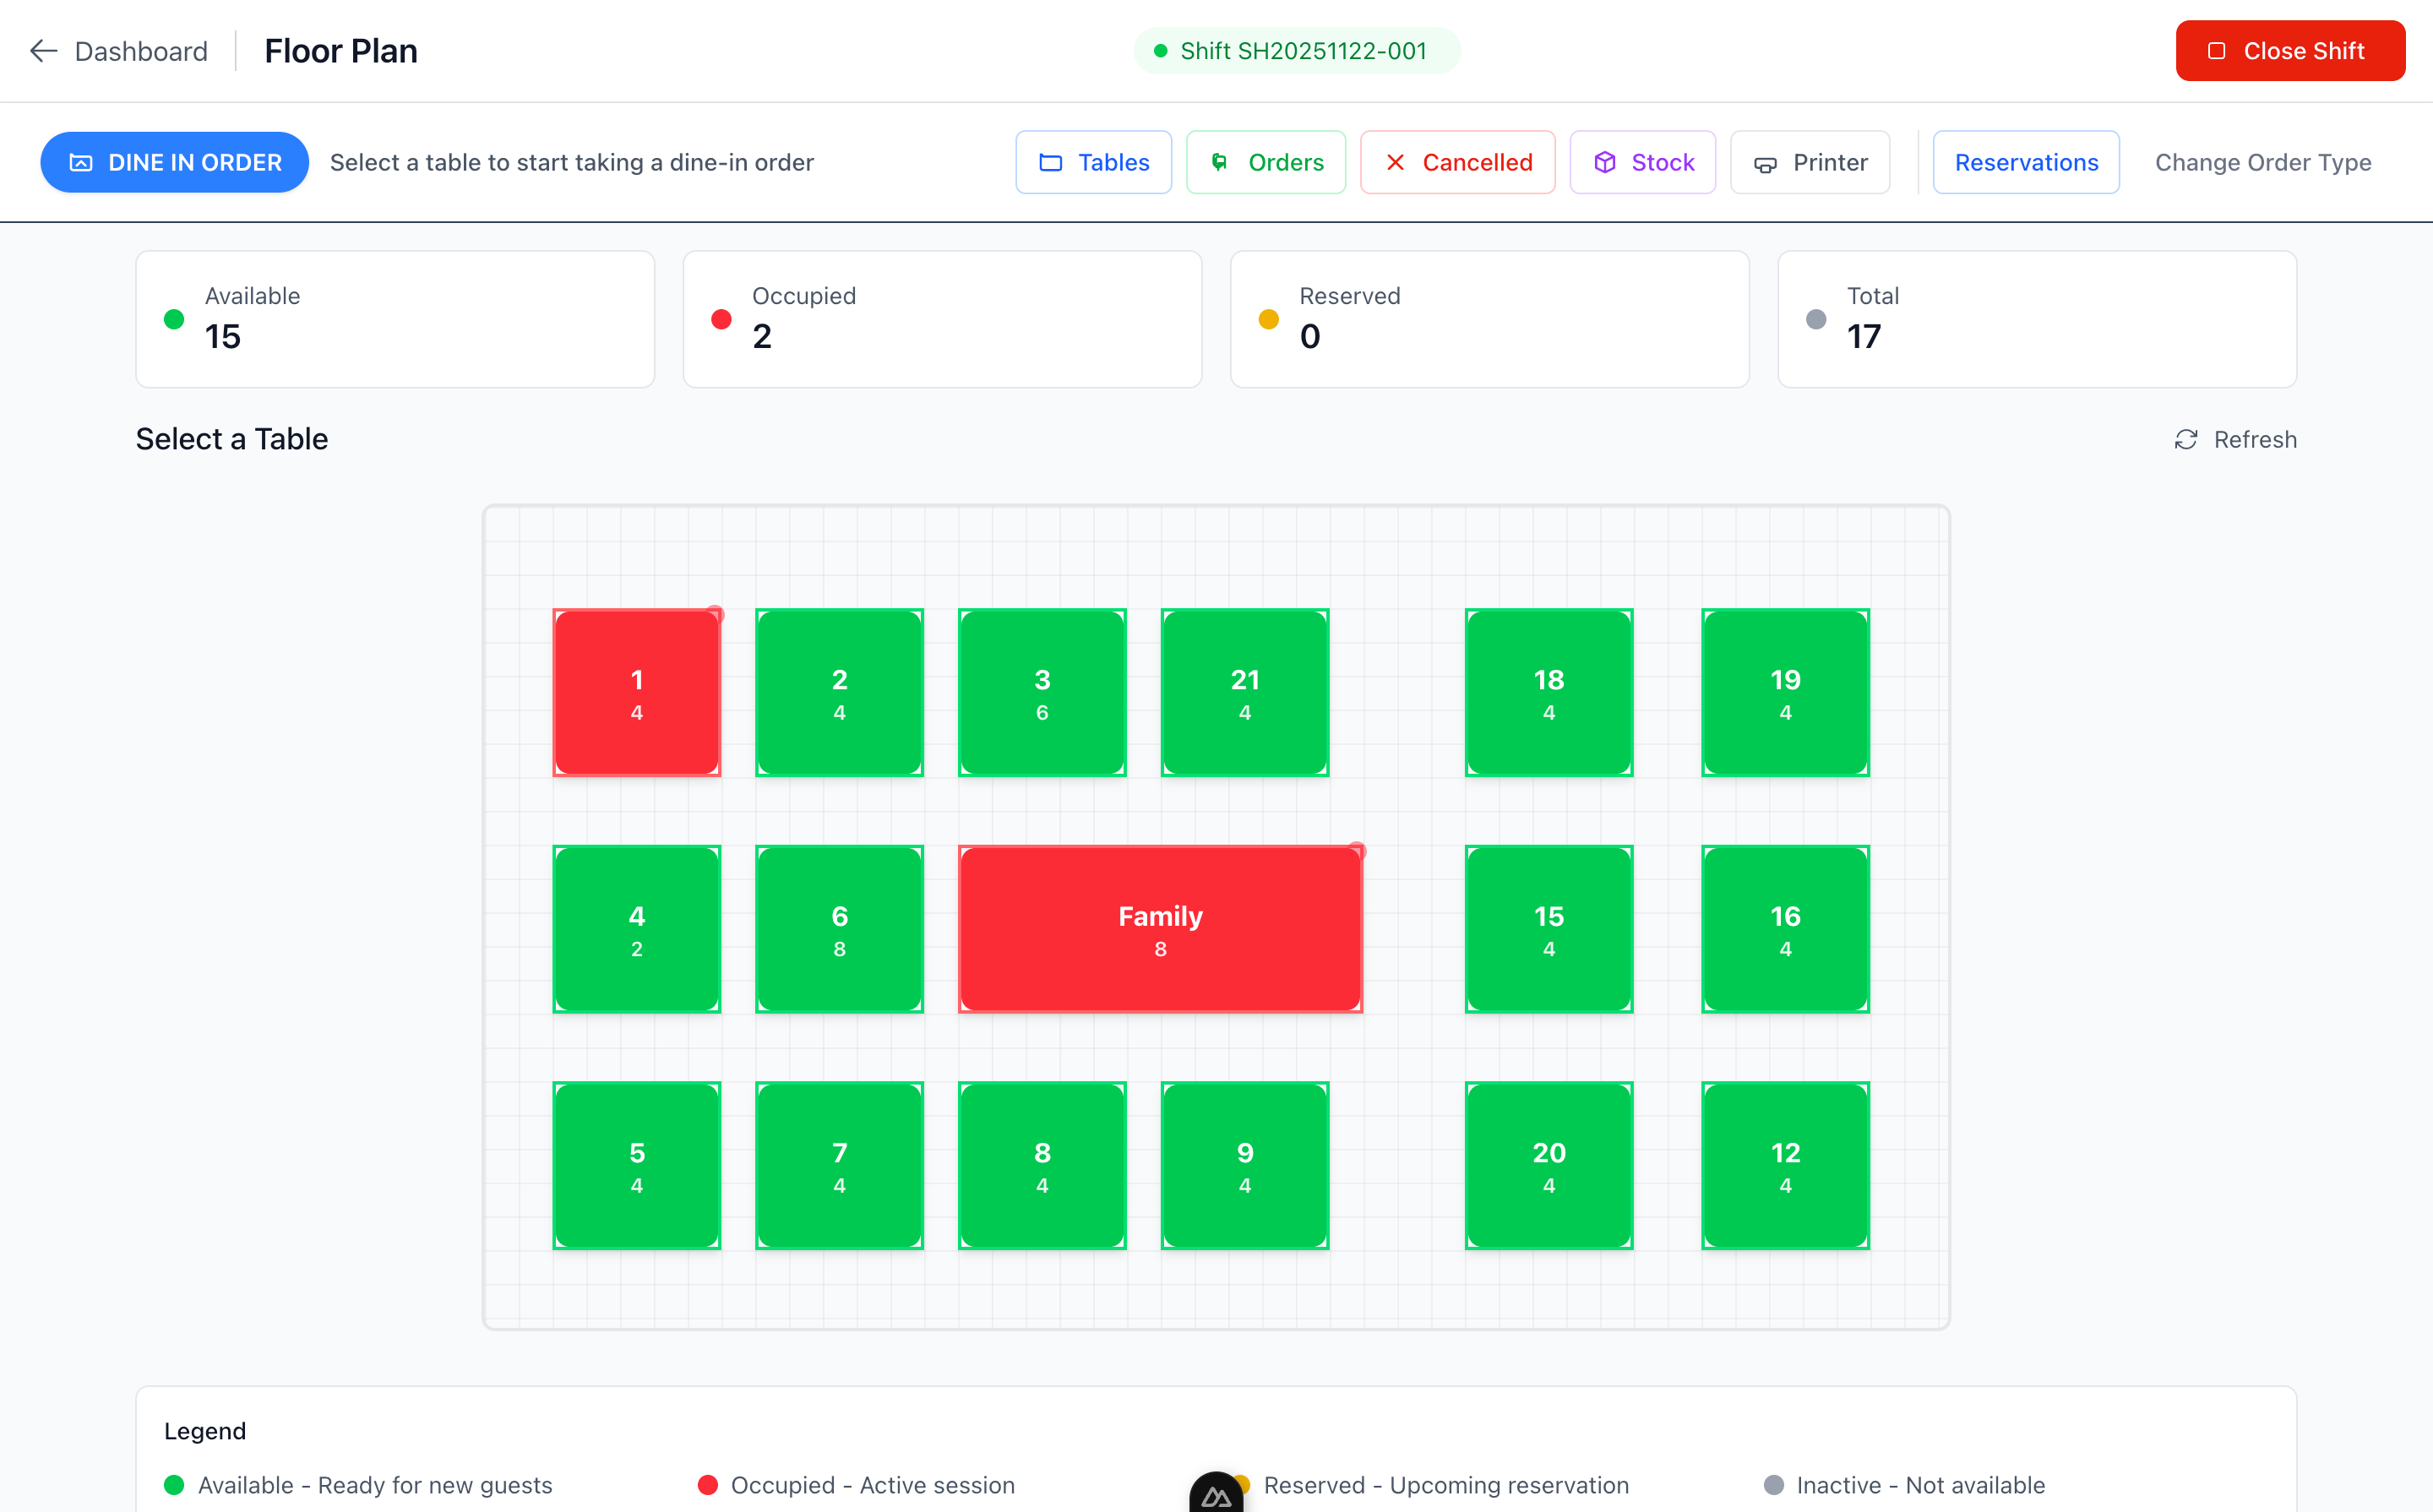Choose available table 21
2433x1512 pixels.
pos(1245,692)
